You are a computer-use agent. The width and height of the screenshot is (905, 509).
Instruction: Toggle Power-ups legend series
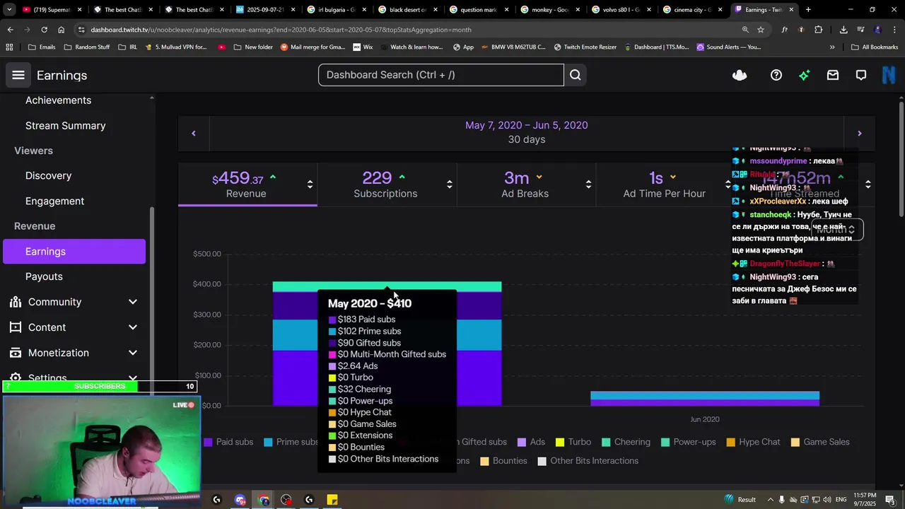pos(688,442)
